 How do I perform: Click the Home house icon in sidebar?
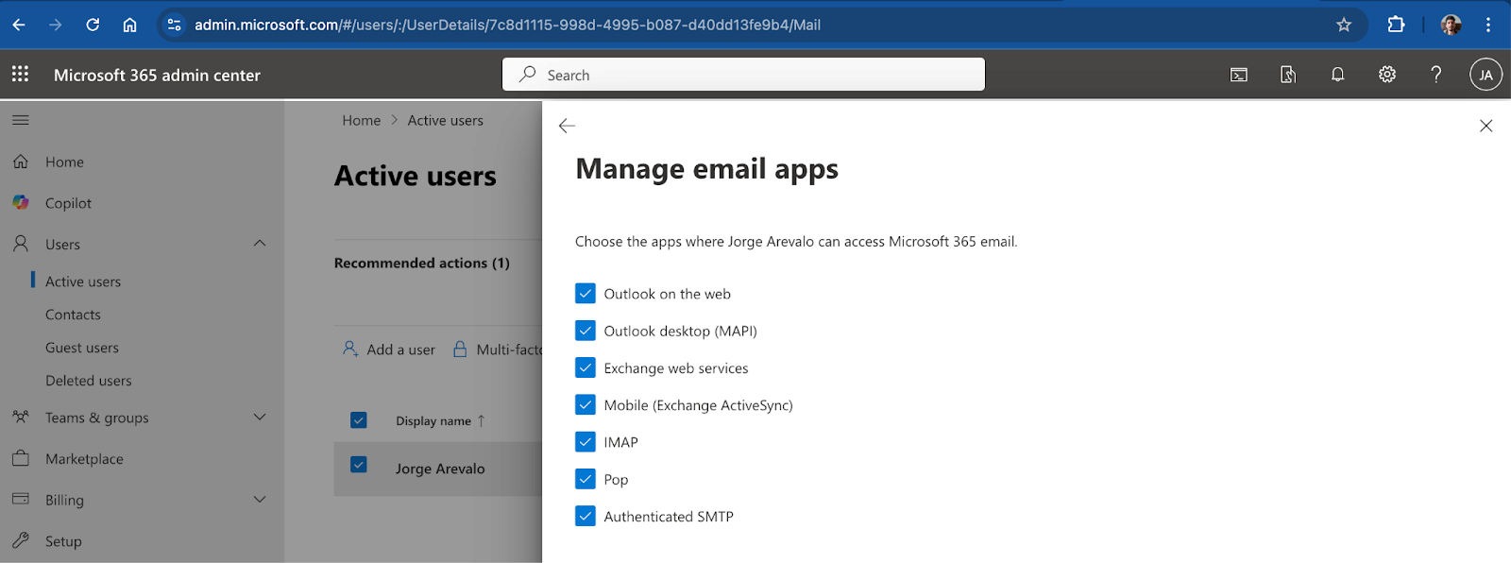tap(21, 162)
